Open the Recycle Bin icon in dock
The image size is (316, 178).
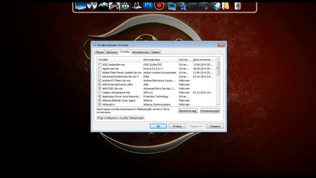point(237,6)
